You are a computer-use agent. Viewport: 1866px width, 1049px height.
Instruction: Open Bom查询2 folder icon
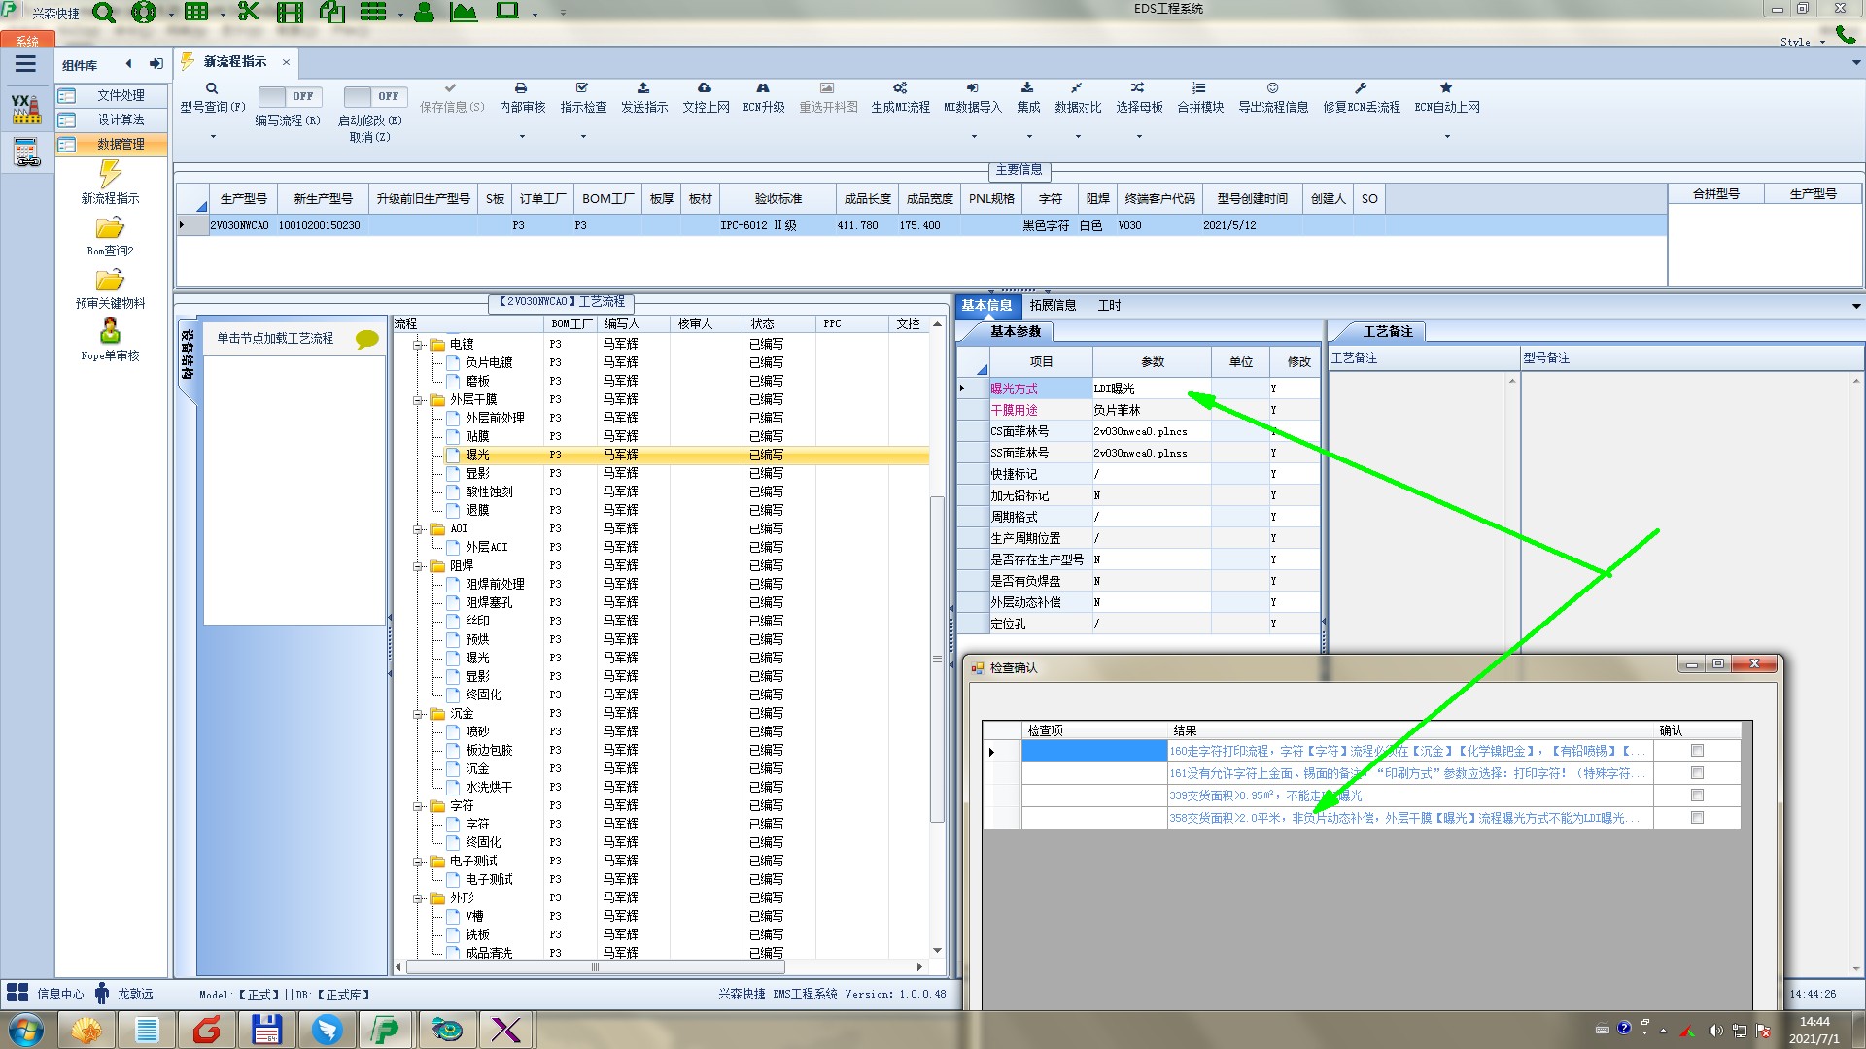point(110,228)
